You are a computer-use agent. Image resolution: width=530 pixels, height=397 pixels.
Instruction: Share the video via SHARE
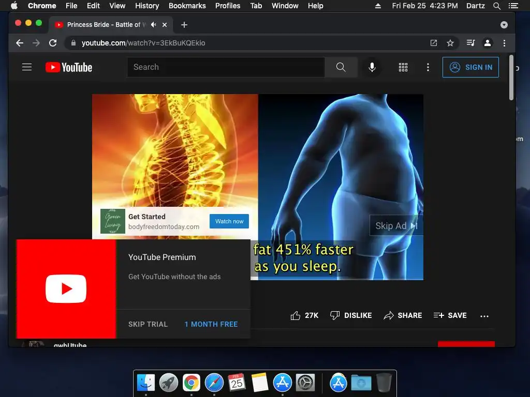coord(403,315)
